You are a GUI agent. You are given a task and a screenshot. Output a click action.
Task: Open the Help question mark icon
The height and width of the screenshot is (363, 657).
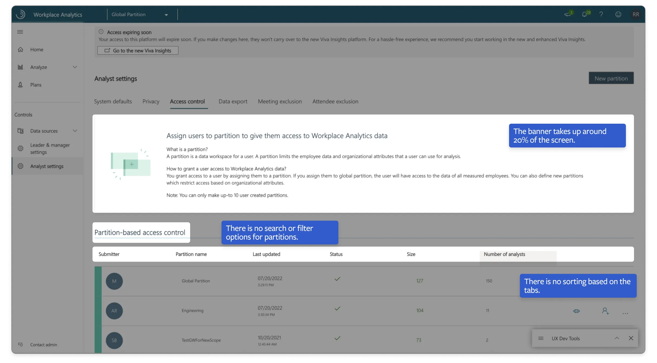(x=602, y=14)
